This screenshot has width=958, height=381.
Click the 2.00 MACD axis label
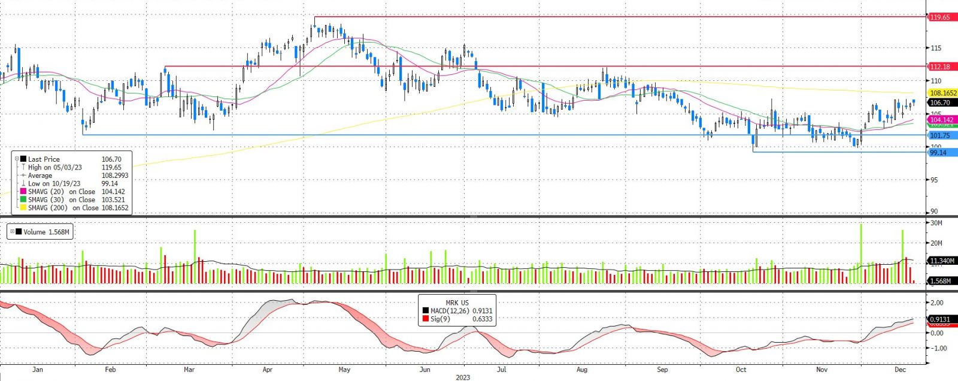coord(936,303)
